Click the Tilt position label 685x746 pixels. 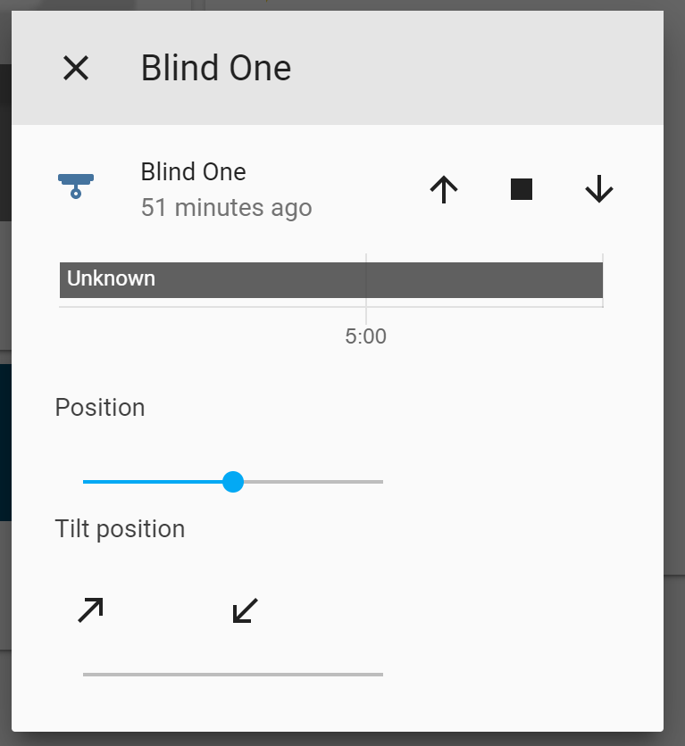click(x=120, y=529)
